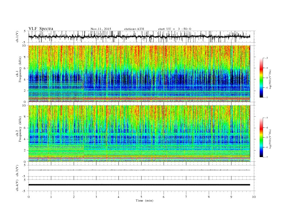
Task: Click the thick black ch.4 voltage trace
Action: (139, 185)
